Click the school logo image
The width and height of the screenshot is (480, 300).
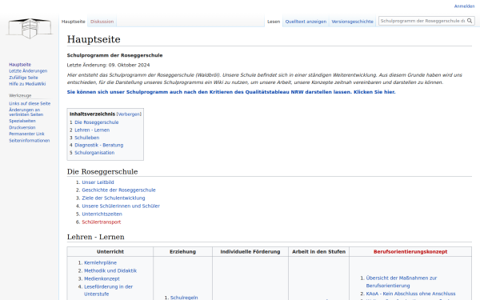(30, 28)
